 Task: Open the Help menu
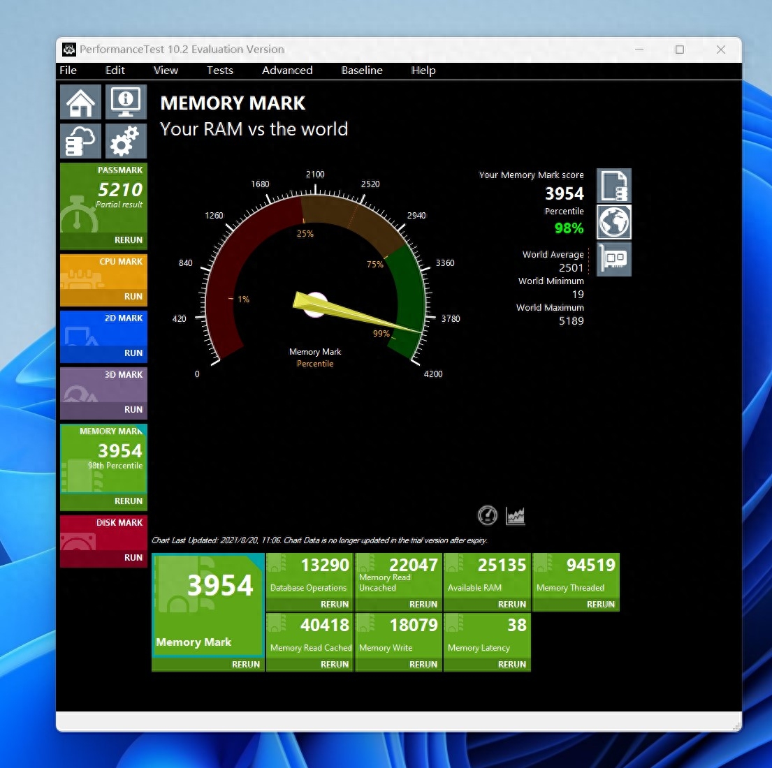point(423,71)
